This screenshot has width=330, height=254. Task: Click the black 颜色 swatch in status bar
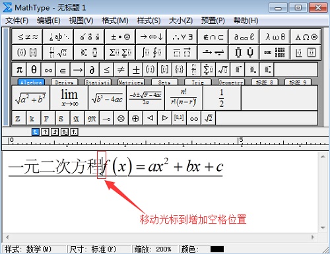click(x=217, y=249)
